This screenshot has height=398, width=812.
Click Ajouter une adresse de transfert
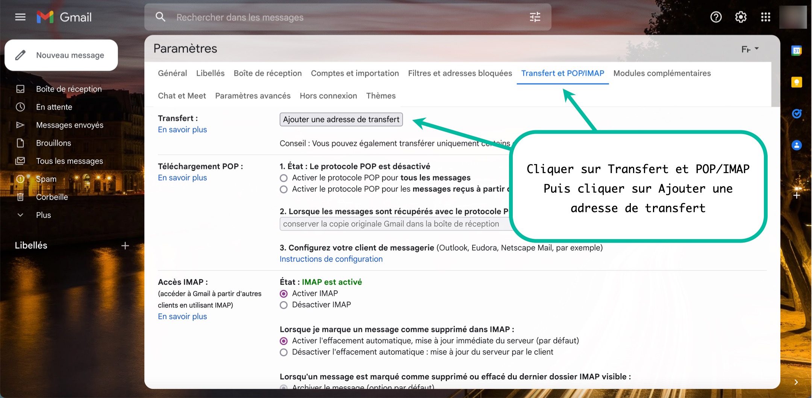coord(341,119)
